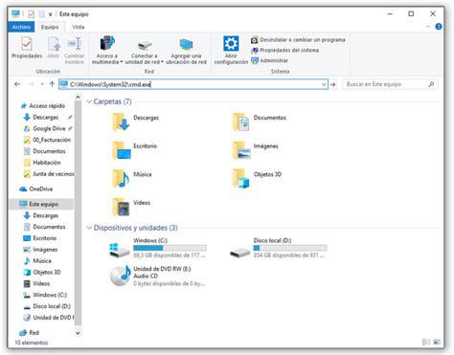Select Red in navigation pane
Screen dimensions: 454x355
[x=30, y=333]
